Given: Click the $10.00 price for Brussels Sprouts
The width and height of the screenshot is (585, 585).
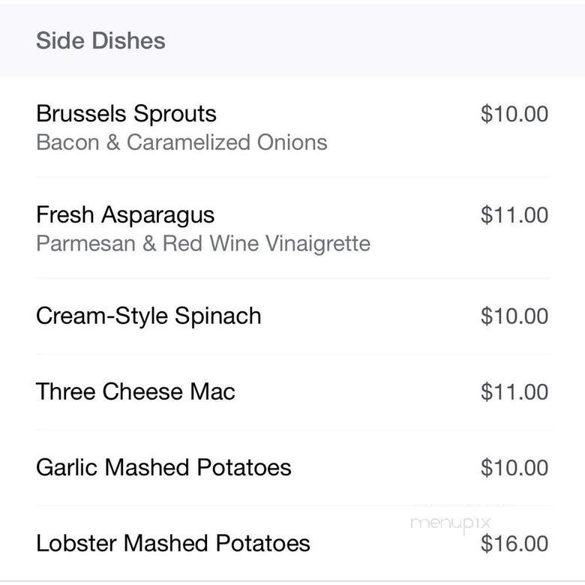Looking at the screenshot, I should coord(514,114).
